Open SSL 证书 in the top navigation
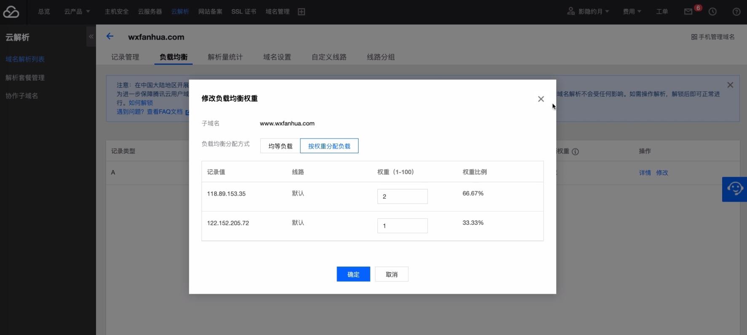Screen dimensions: 747x335 click(244, 11)
